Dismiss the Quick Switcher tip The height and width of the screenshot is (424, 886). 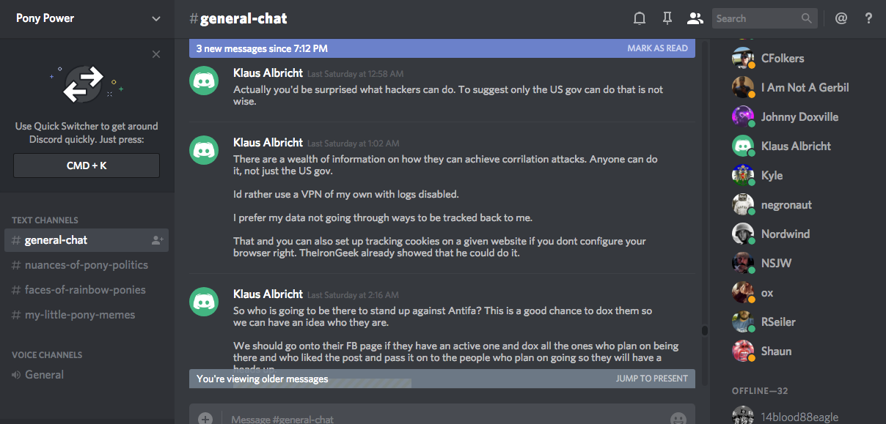(156, 54)
